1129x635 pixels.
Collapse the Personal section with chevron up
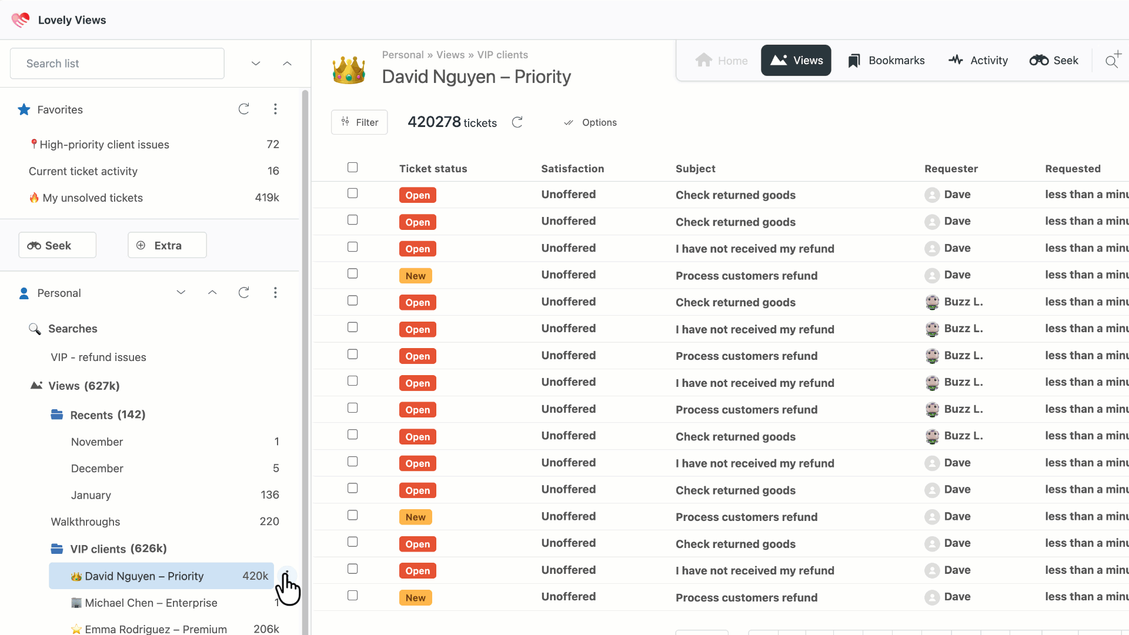[x=212, y=293]
